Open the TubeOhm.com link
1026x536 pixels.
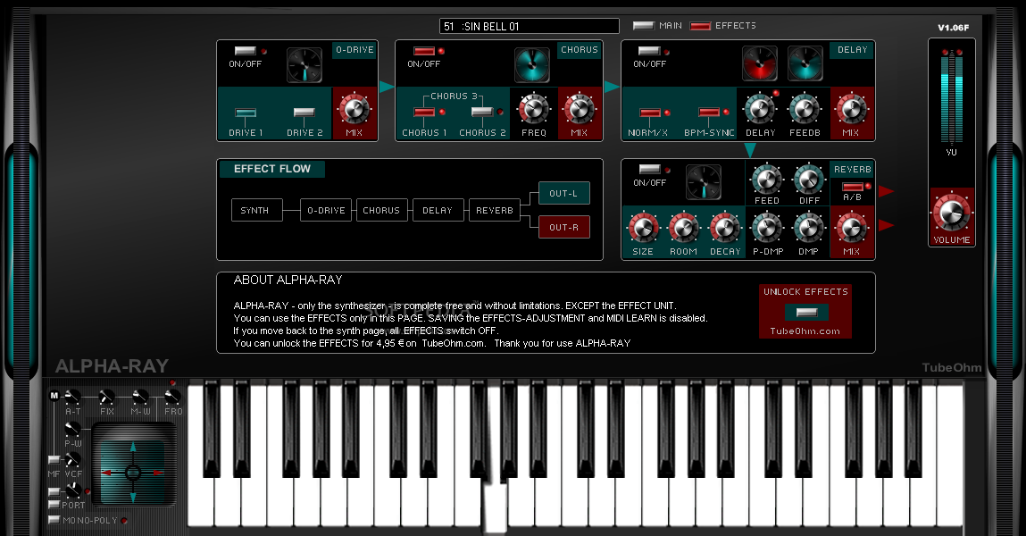click(805, 331)
